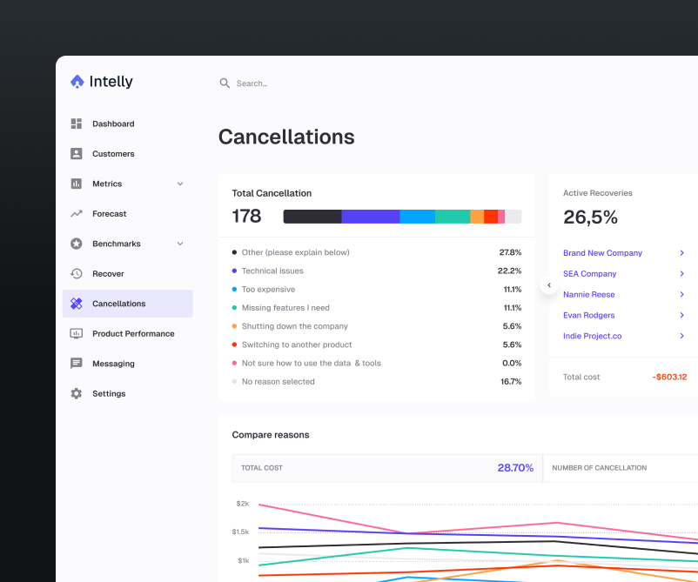
Task: Open the Nannie Reese link
Action: (x=589, y=295)
